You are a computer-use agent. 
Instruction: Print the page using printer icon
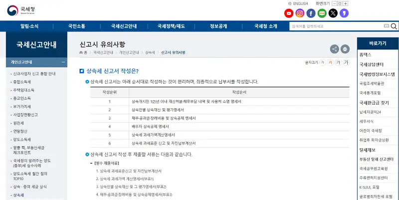click(x=345, y=49)
